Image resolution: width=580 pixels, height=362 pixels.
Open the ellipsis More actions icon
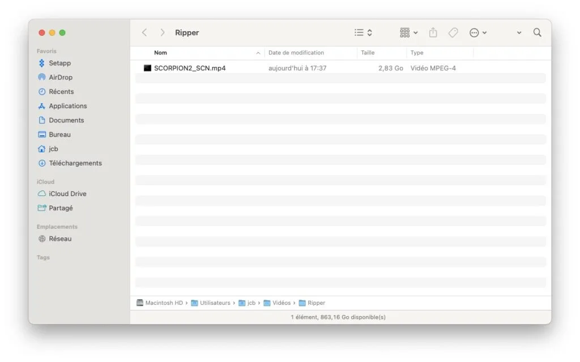(475, 32)
